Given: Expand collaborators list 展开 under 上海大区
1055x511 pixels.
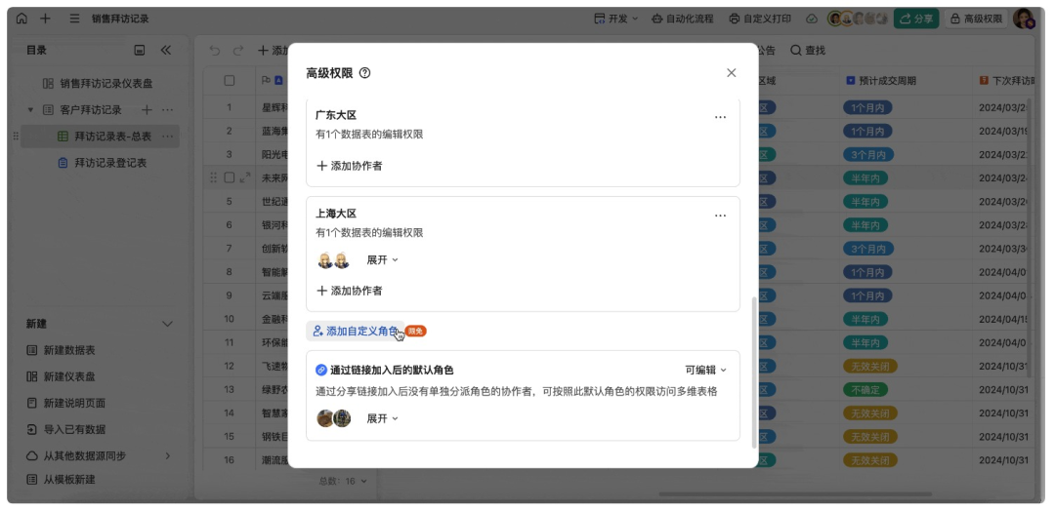Looking at the screenshot, I should tap(382, 259).
